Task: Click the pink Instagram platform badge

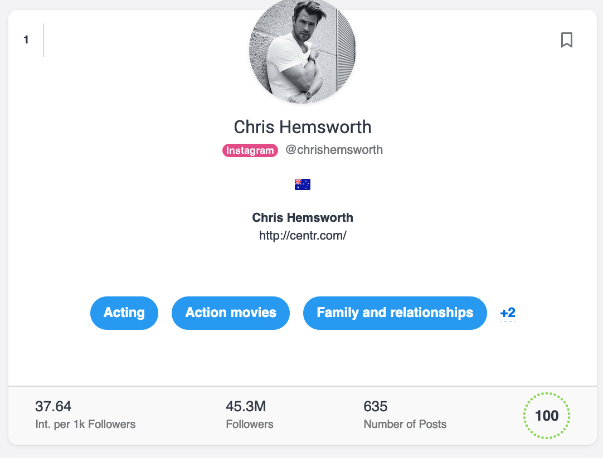Action: [250, 150]
